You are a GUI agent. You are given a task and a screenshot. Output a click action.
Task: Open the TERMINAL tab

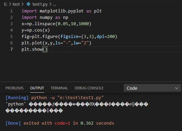[x=59, y=88]
